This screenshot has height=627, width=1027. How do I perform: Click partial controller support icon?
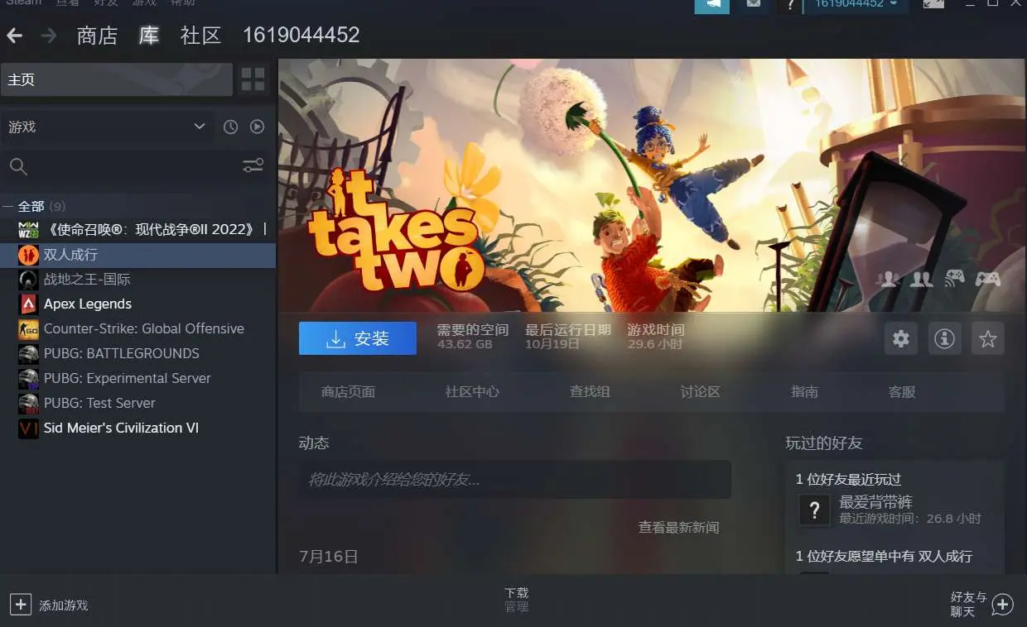(955, 279)
